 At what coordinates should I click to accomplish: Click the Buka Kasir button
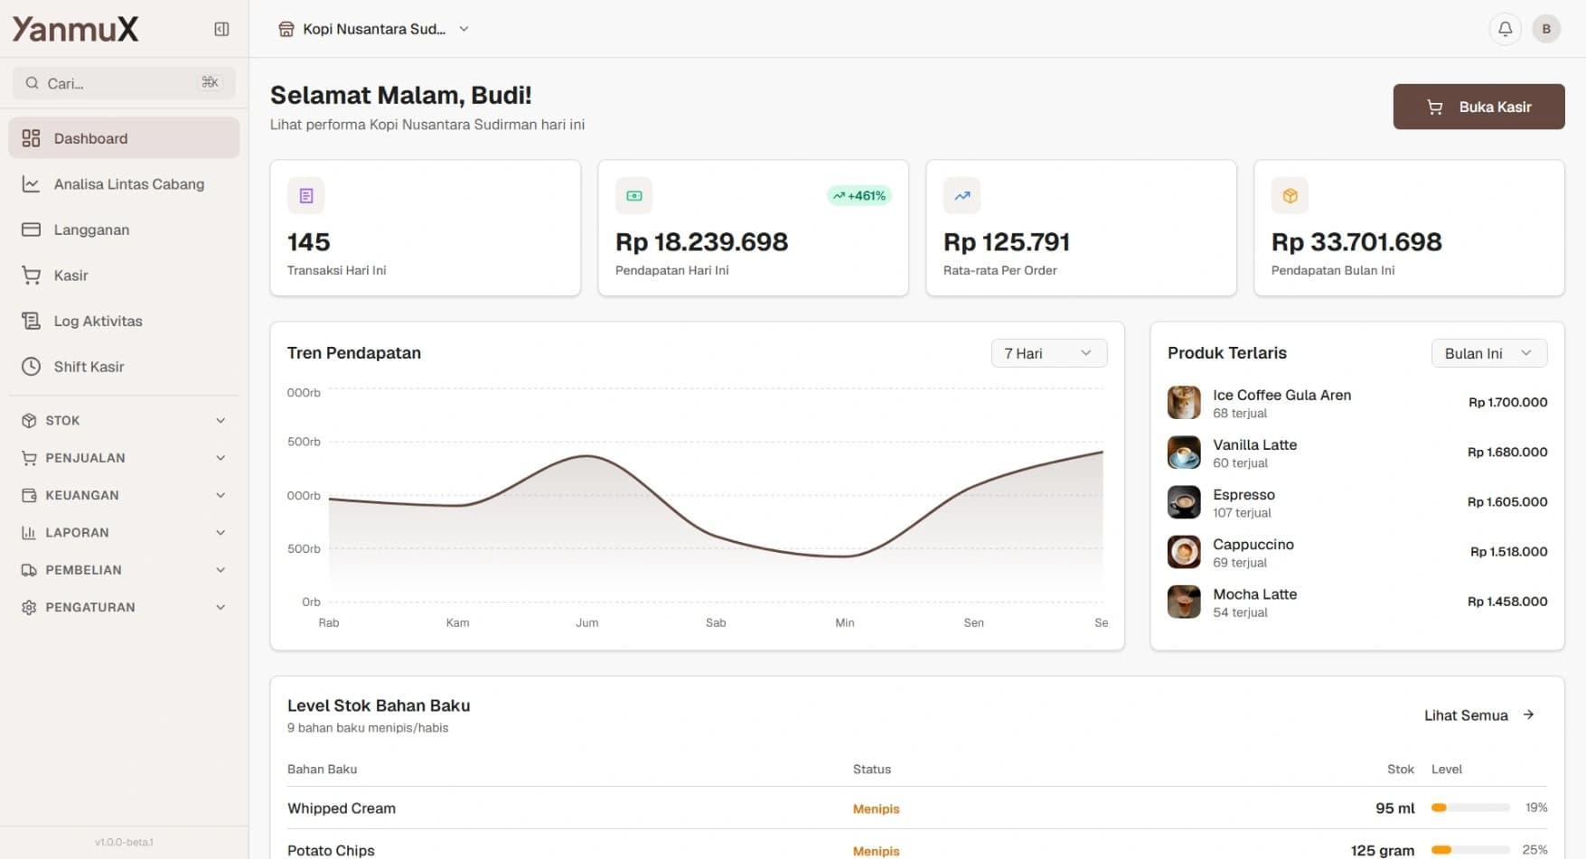[x=1478, y=106]
